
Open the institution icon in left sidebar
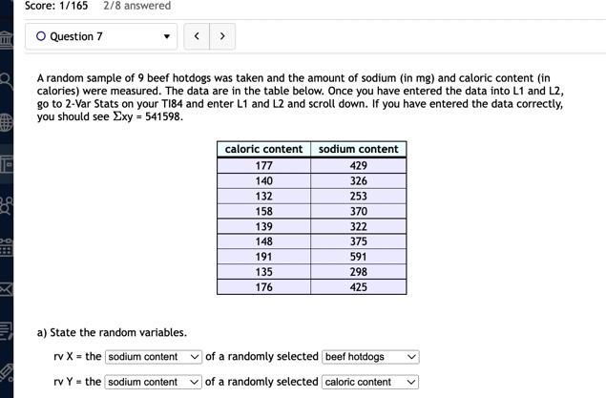[6, 40]
